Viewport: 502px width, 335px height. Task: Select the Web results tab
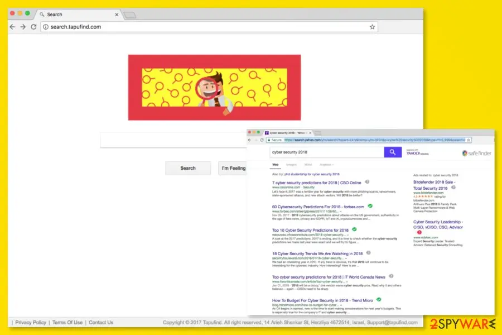click(x=276, y=165)
